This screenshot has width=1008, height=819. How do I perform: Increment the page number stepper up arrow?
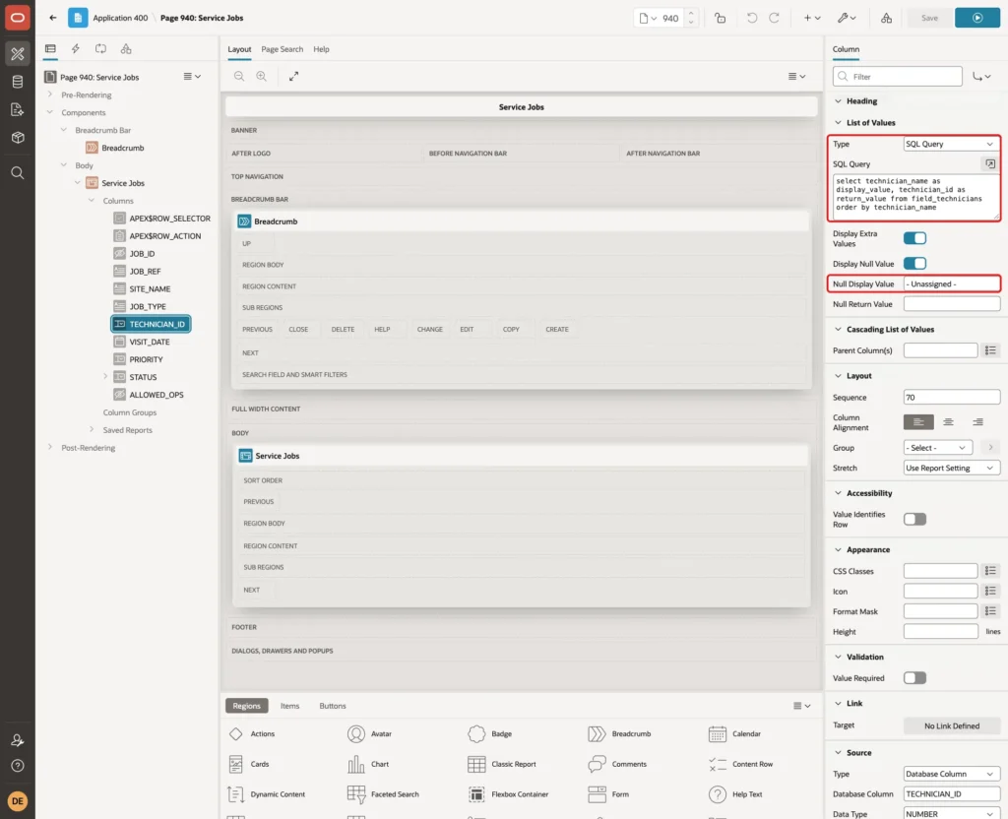click(x=691, y=14)
